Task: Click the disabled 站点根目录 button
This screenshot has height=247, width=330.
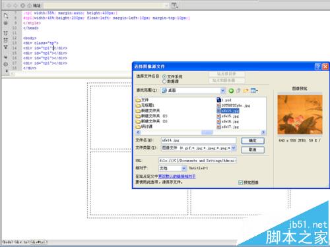Action: [226, 74]
